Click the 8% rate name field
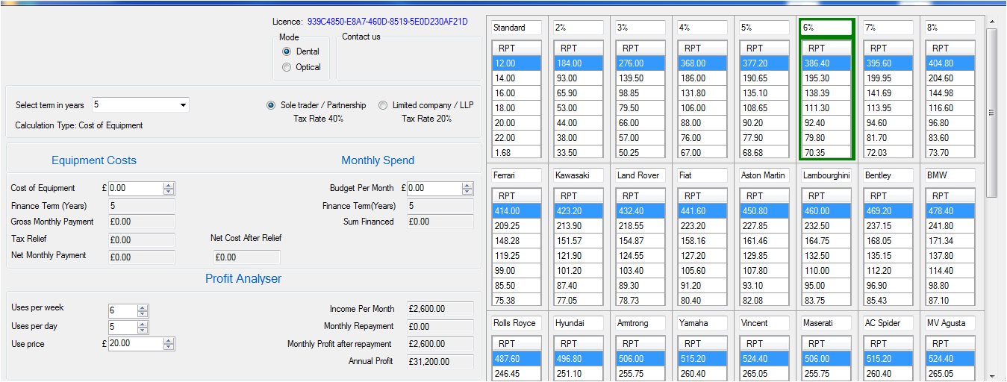The width and height of the screenshot is (1007, 382). click(950, 28)
